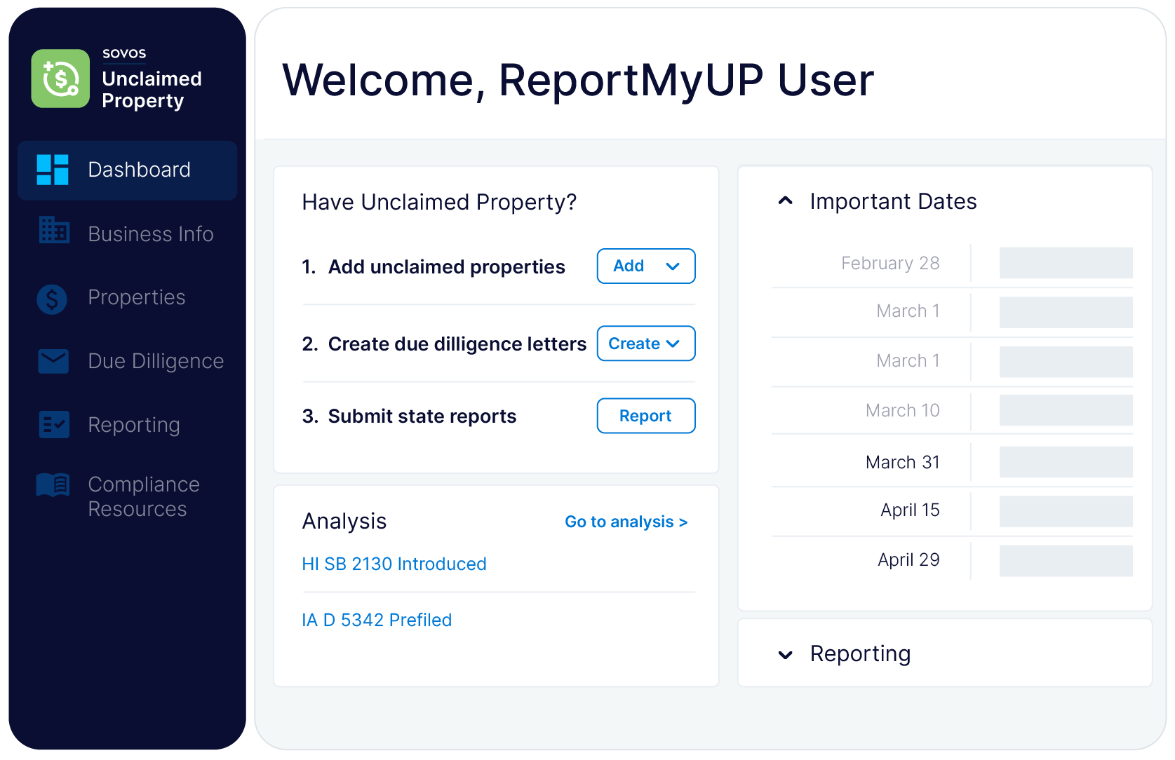The width and height of the screenshot is (1175, 760).
Task: Select the Reporting checklist icon
Action: coord(53,424)
